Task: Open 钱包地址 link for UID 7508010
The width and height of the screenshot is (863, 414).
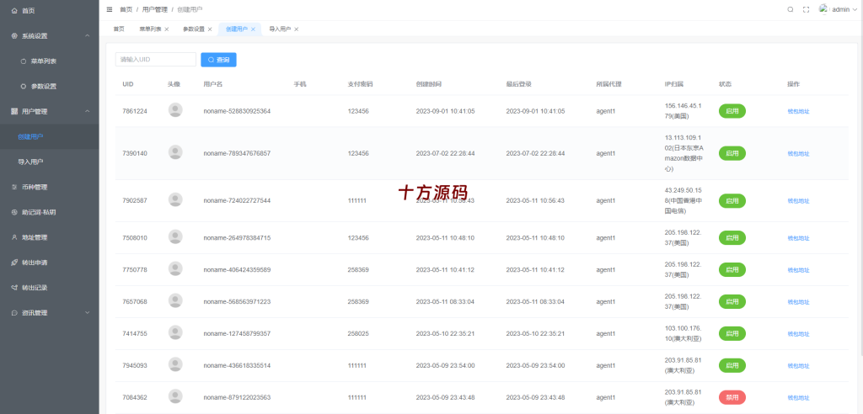Action: pyautogui.click(x=798, y=238)
